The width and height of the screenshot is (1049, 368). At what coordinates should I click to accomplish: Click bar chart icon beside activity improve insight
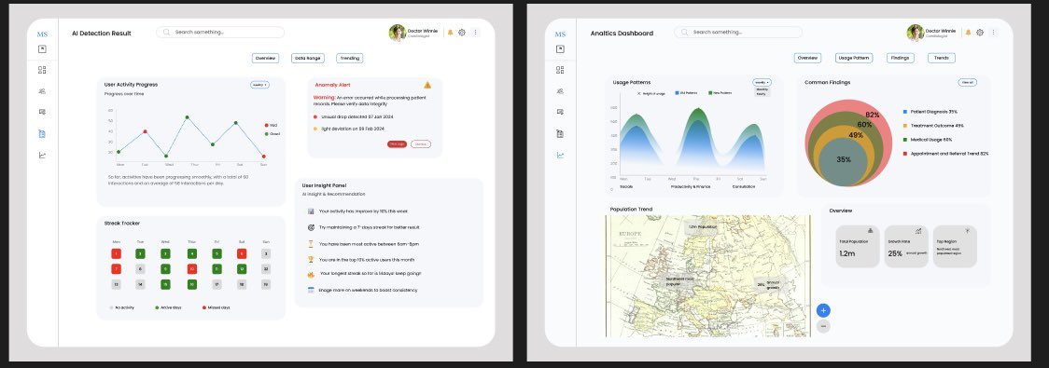(x=311, y=211)
